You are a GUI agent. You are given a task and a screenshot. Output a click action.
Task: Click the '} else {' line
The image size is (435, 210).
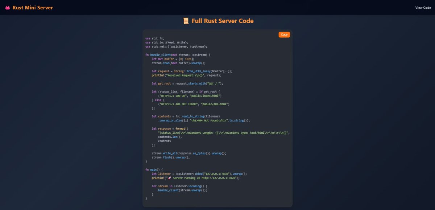pos(158,100)
